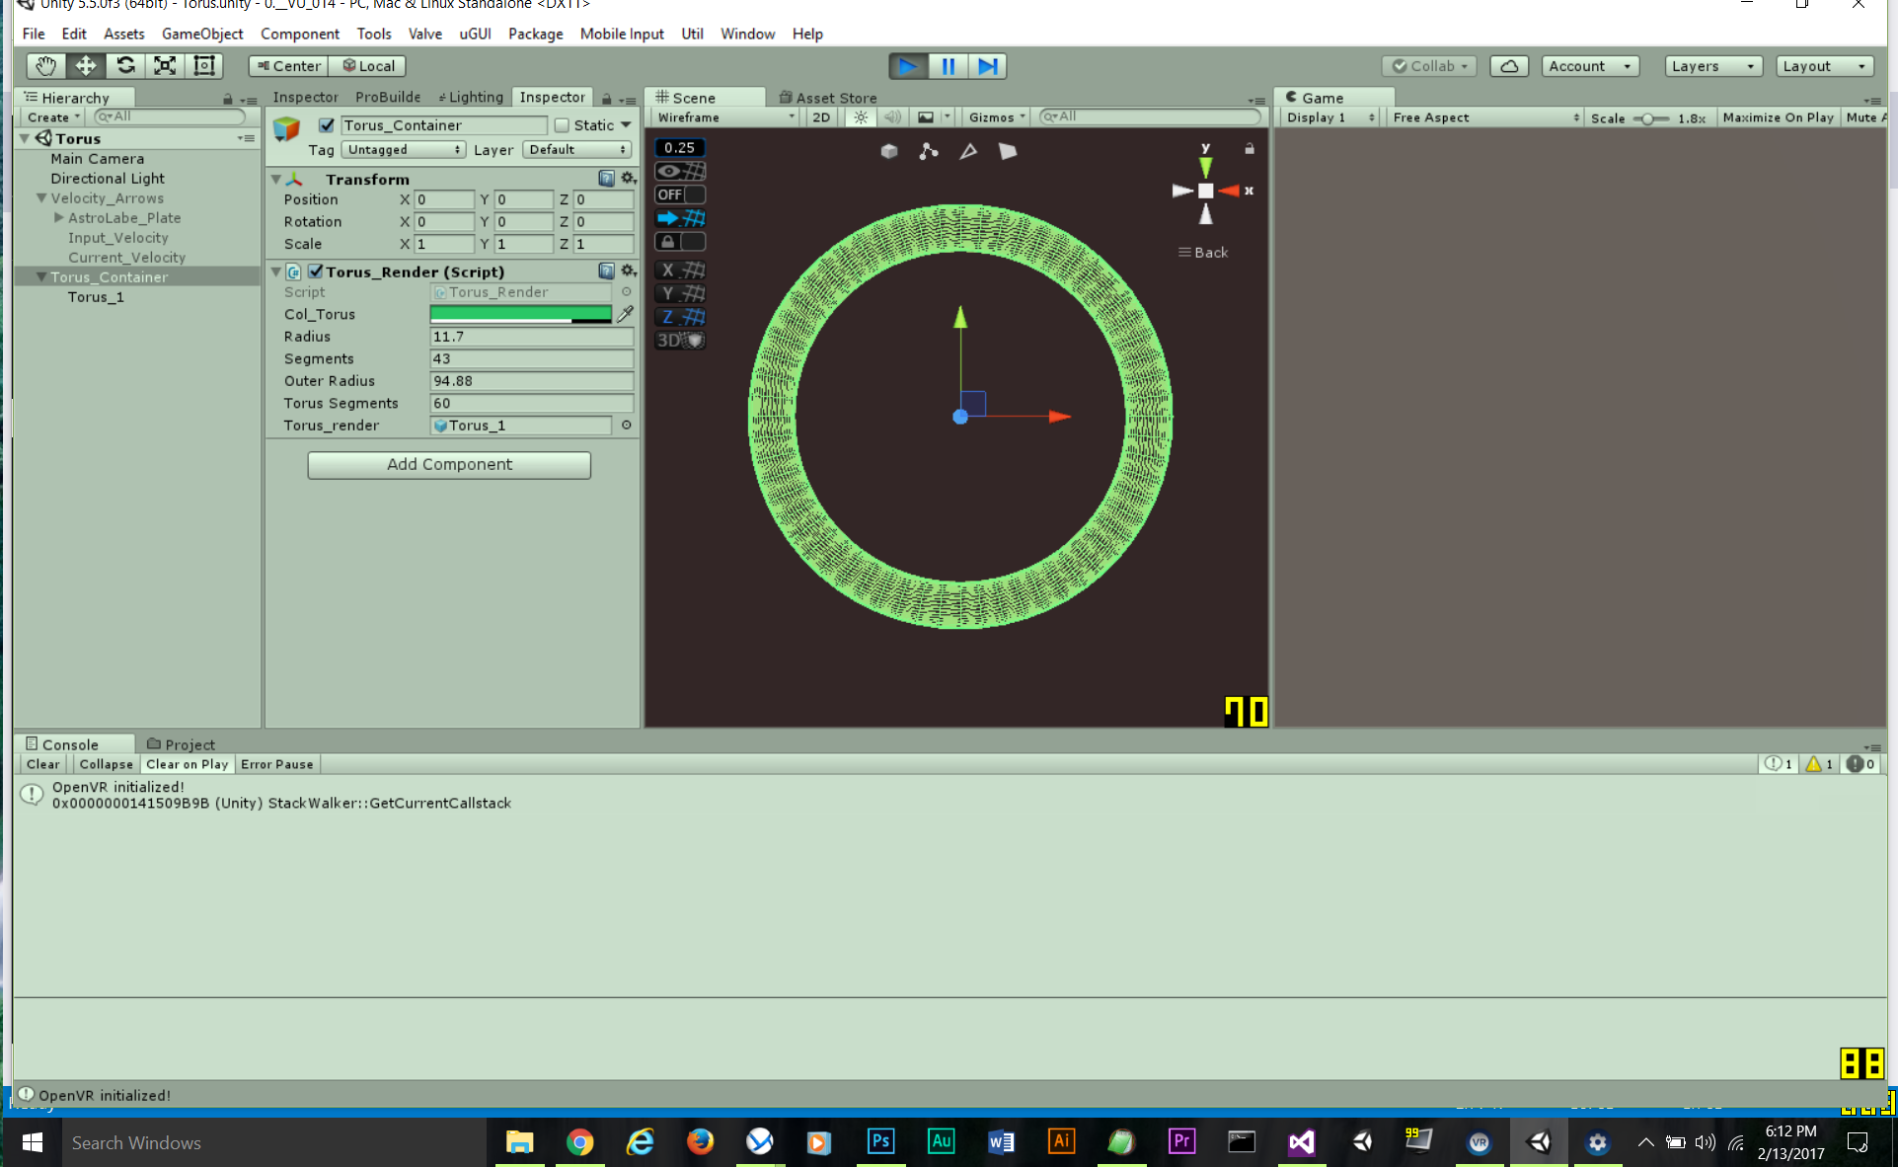Open the Gizmos dropdown
The width and height of the screenshot is (1898, 1167).
tap(997, 117)
